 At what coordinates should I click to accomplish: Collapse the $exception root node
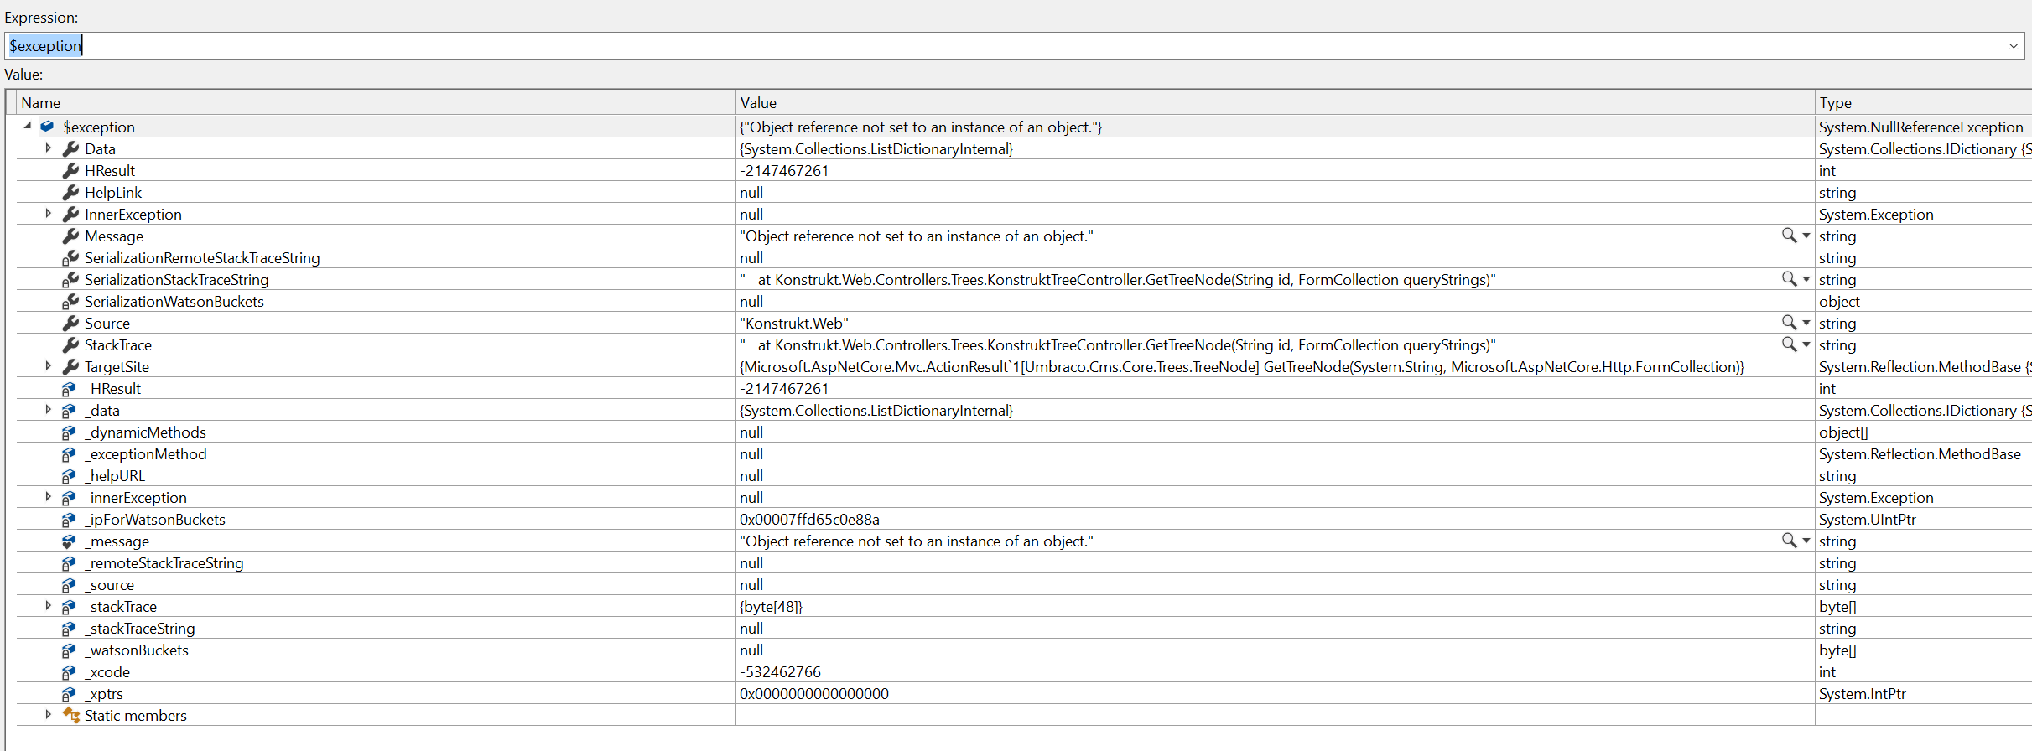(x=28, y=126)
